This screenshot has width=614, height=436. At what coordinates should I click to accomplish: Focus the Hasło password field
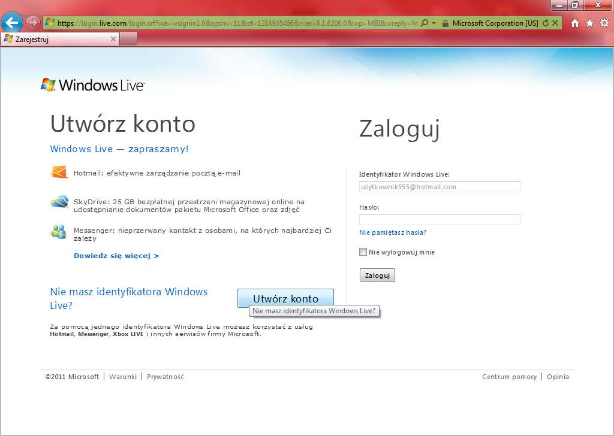[440, 219]
